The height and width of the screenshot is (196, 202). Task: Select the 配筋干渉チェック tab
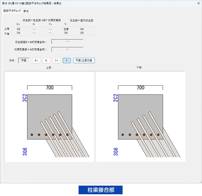tap(12, 11)
